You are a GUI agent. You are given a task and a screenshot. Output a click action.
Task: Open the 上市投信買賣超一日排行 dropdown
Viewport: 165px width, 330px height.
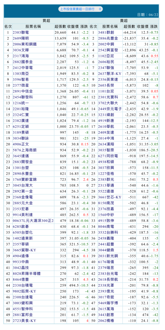pyautogui.click(x=80, y=9)
